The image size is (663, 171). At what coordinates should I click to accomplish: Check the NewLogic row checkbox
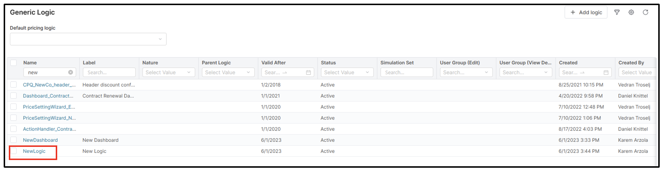point(14,151)
